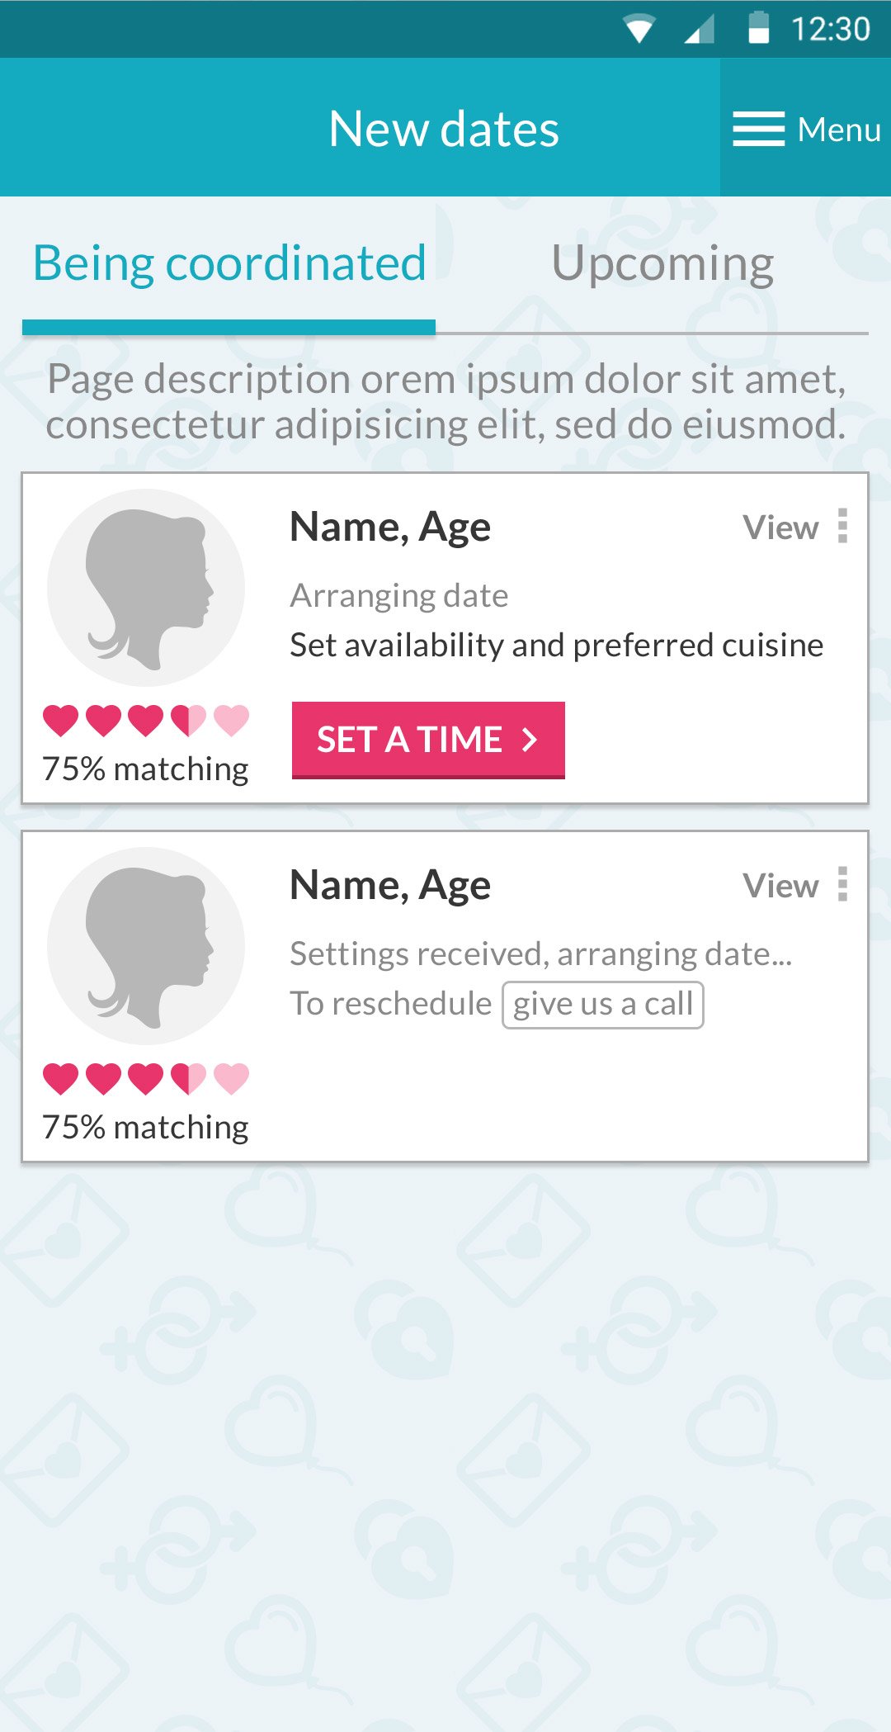
Task: Tap the half-filled heart in first card
Action: coord(189,721)
